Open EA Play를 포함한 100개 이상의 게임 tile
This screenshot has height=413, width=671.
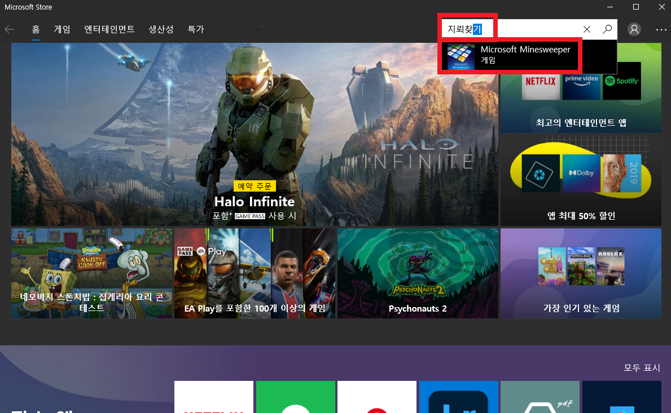[255, 273]
